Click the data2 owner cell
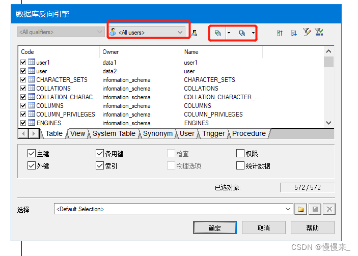The height and width of the screenshot is (256, 358). pos(109,71)
